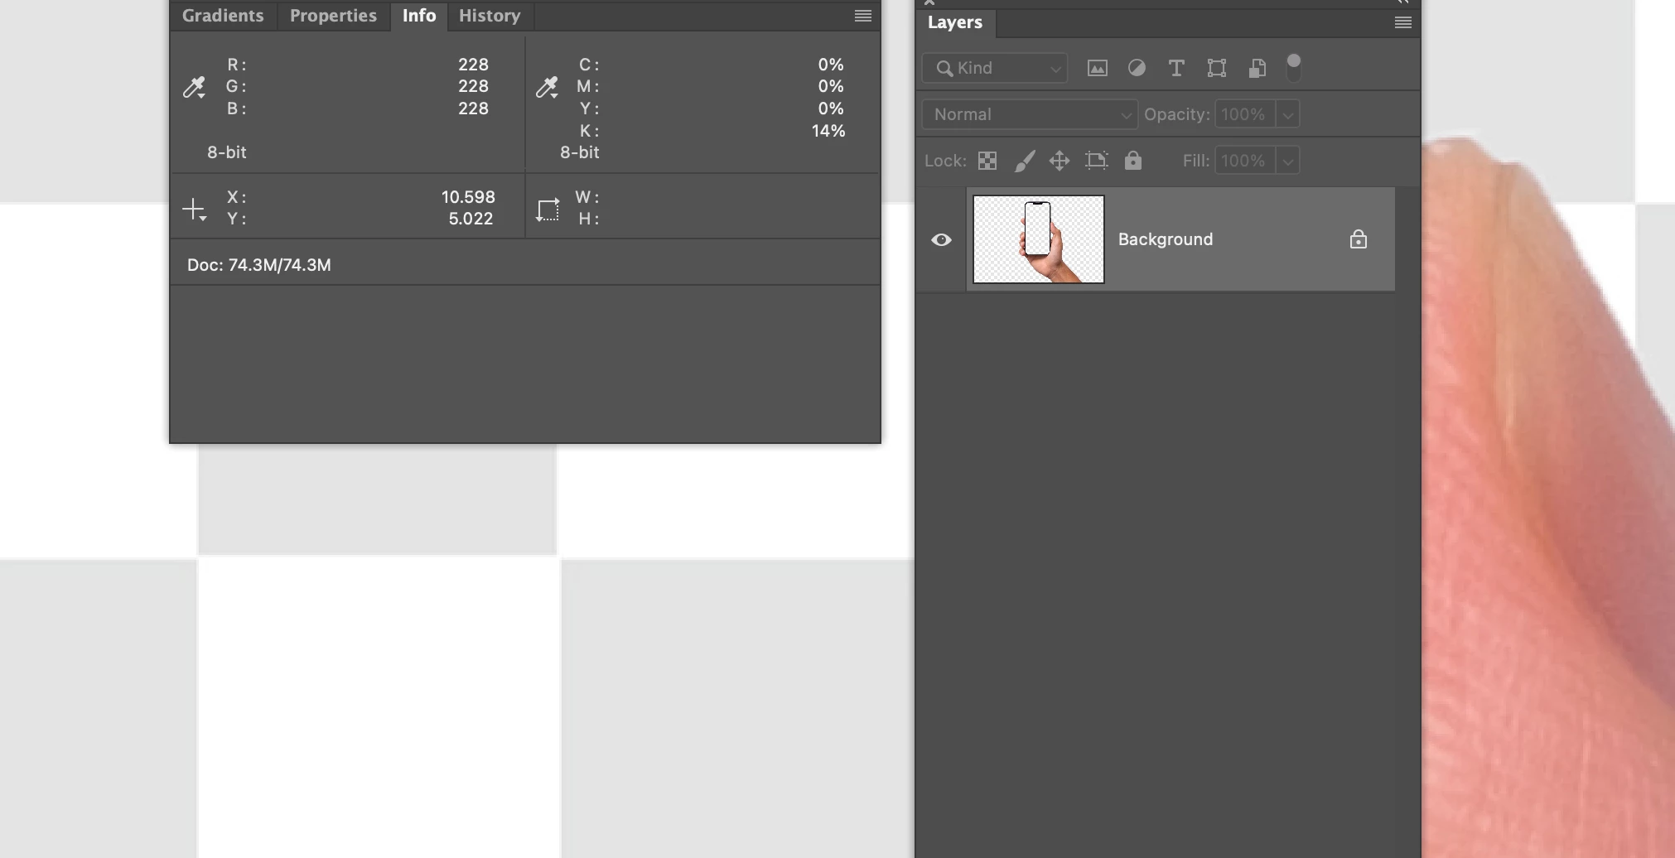The height and width of the screenshot is (858, 1675).
Task: Open the Kind filter type dropdown
Action: [995, 68]
